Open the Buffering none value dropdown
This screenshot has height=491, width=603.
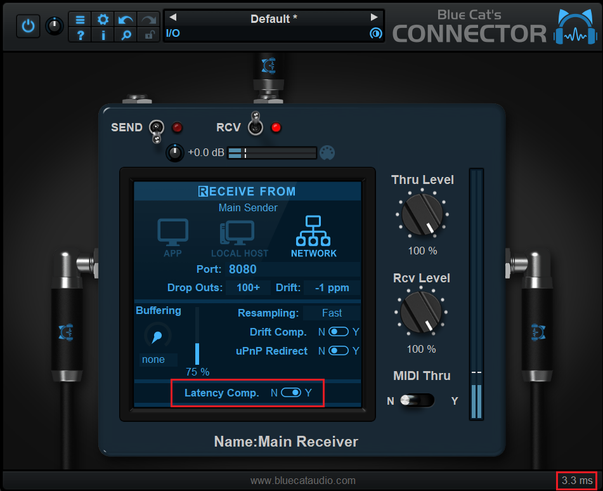coord(158,360)
